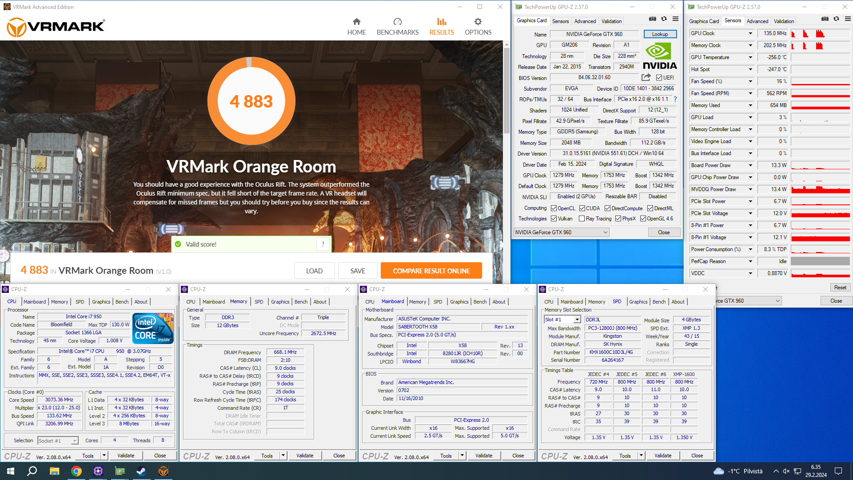
Task: Click RESULTS bar-chart icon
Action: click(442, 21)
